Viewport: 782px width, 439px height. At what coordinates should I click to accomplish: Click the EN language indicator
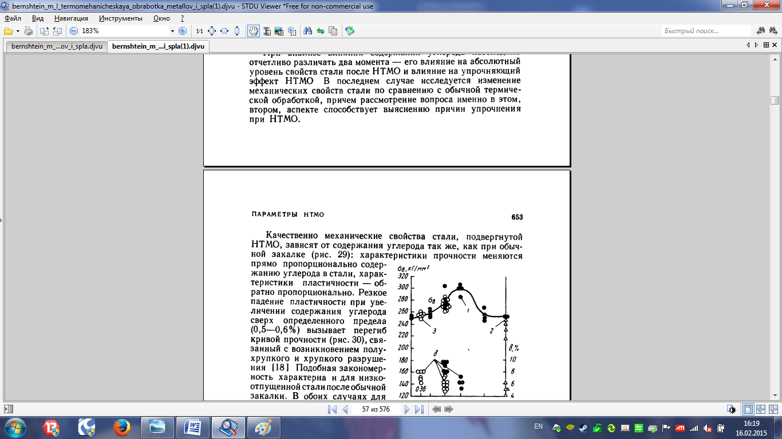(538, 426)
